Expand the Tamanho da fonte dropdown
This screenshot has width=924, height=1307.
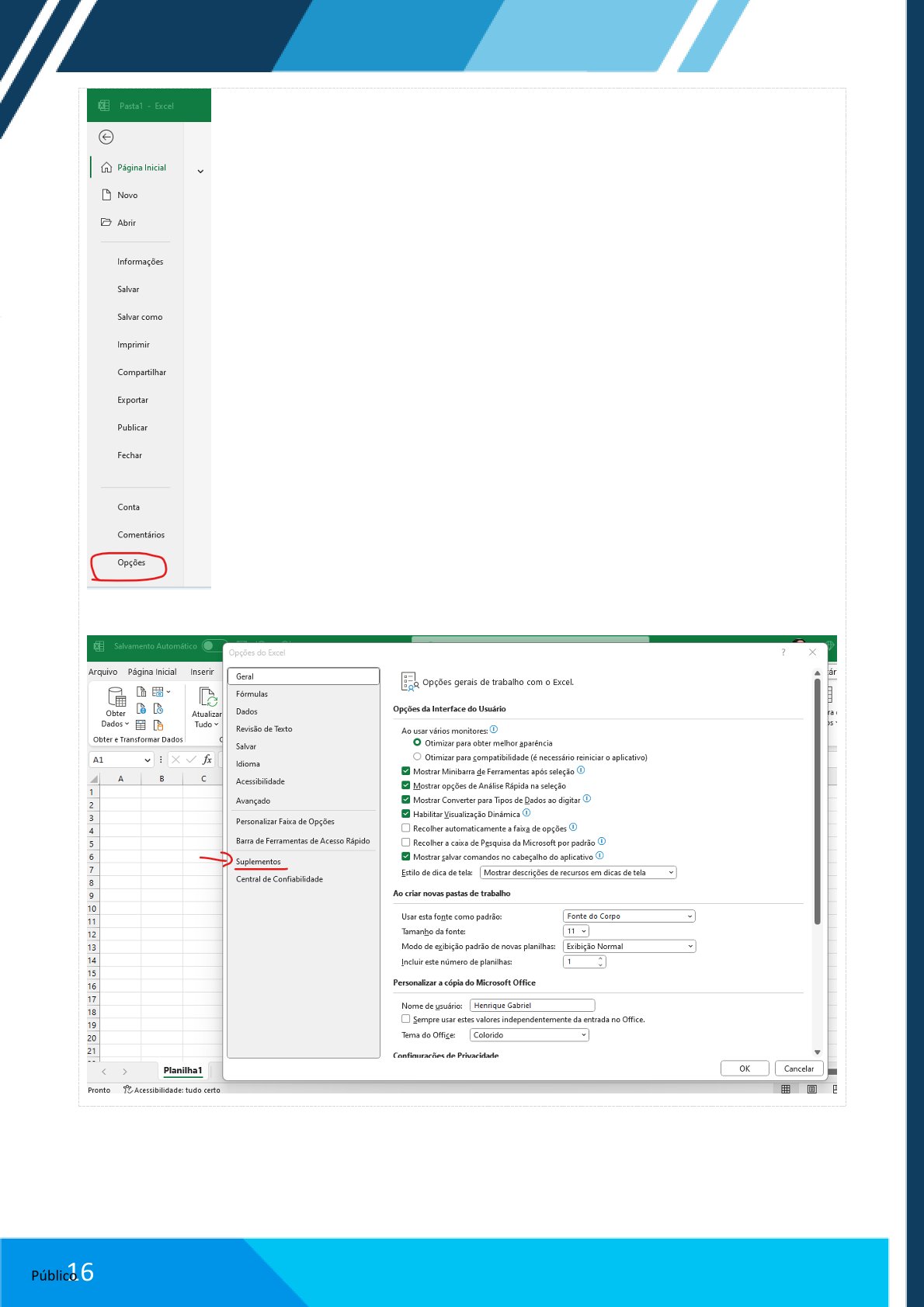[x=576, y=931]
